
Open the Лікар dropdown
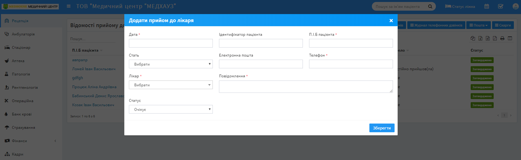(x=171, y=85)
